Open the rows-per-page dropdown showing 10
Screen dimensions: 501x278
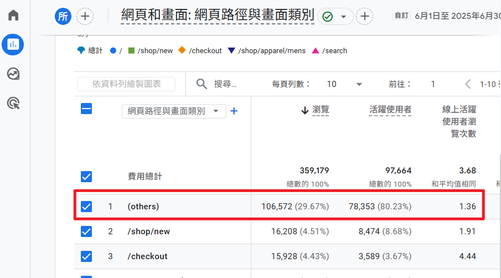344,84
